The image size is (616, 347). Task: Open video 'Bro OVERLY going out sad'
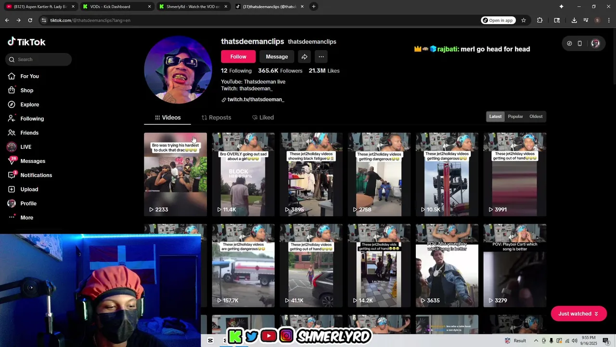[243, 174]
